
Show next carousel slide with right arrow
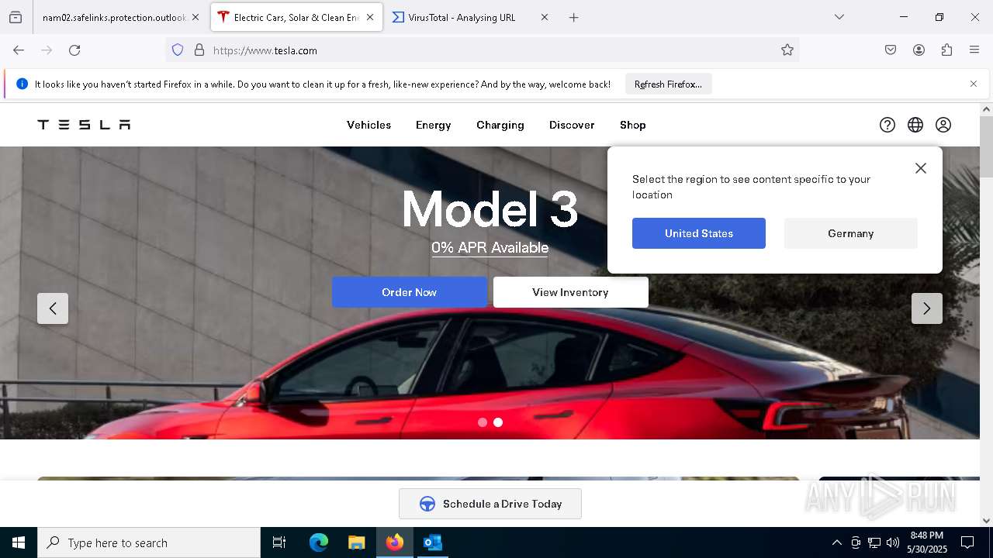coord(927,308)
